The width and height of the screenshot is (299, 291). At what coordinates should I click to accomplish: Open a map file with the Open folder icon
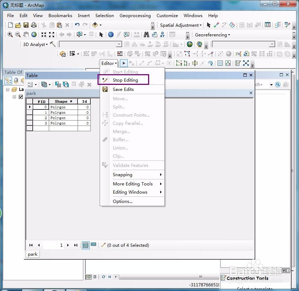coord(18,25)
